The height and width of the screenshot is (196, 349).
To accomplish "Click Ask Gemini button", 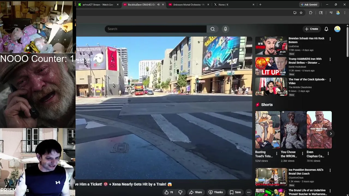I will point(309,5).
